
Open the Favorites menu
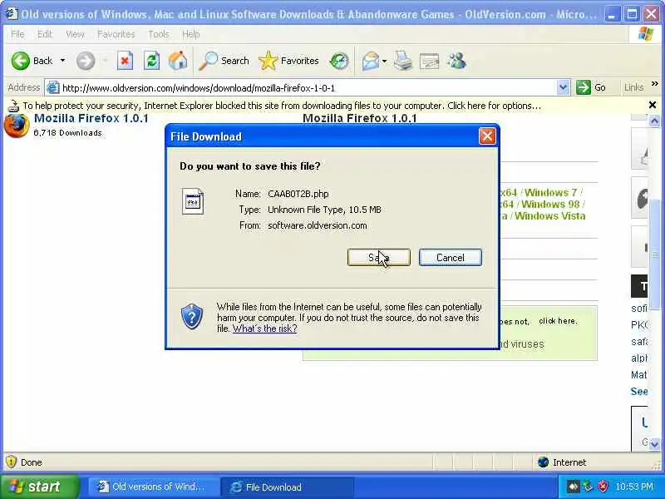point(116,34)
